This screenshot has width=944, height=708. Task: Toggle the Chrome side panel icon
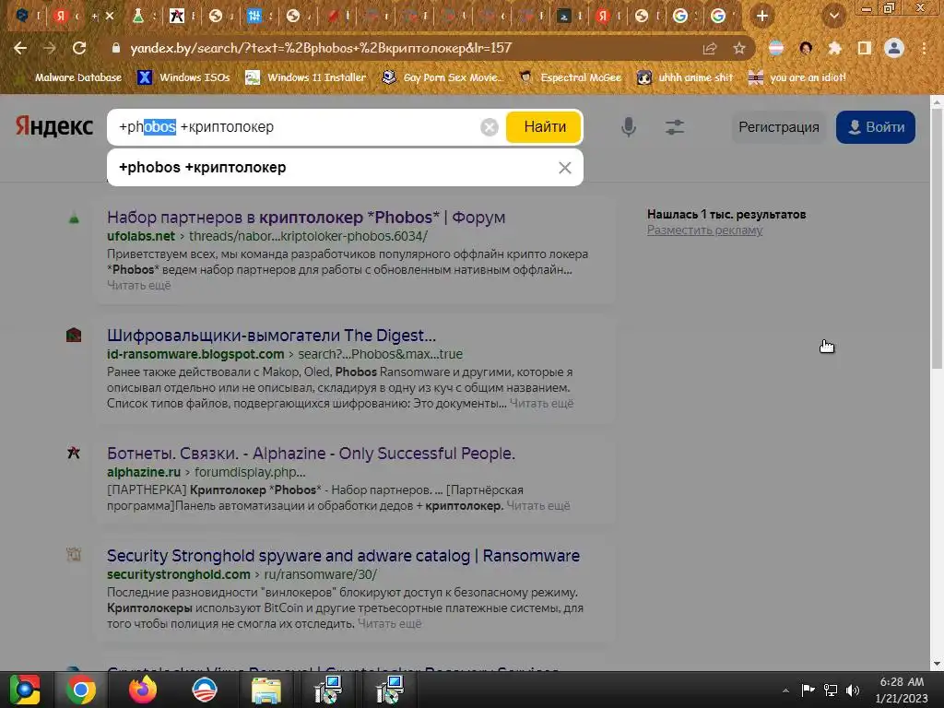pos(864,48)
